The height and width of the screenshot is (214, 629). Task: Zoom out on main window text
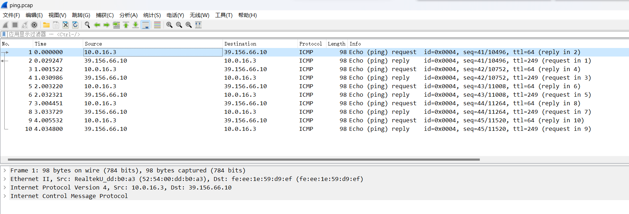click(179, 25)
